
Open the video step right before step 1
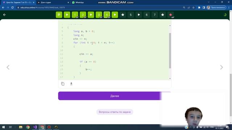(67, 15)
